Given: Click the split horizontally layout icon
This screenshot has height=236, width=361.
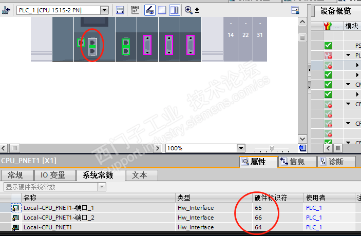Looking at the screenshot, I should point(162,10).
